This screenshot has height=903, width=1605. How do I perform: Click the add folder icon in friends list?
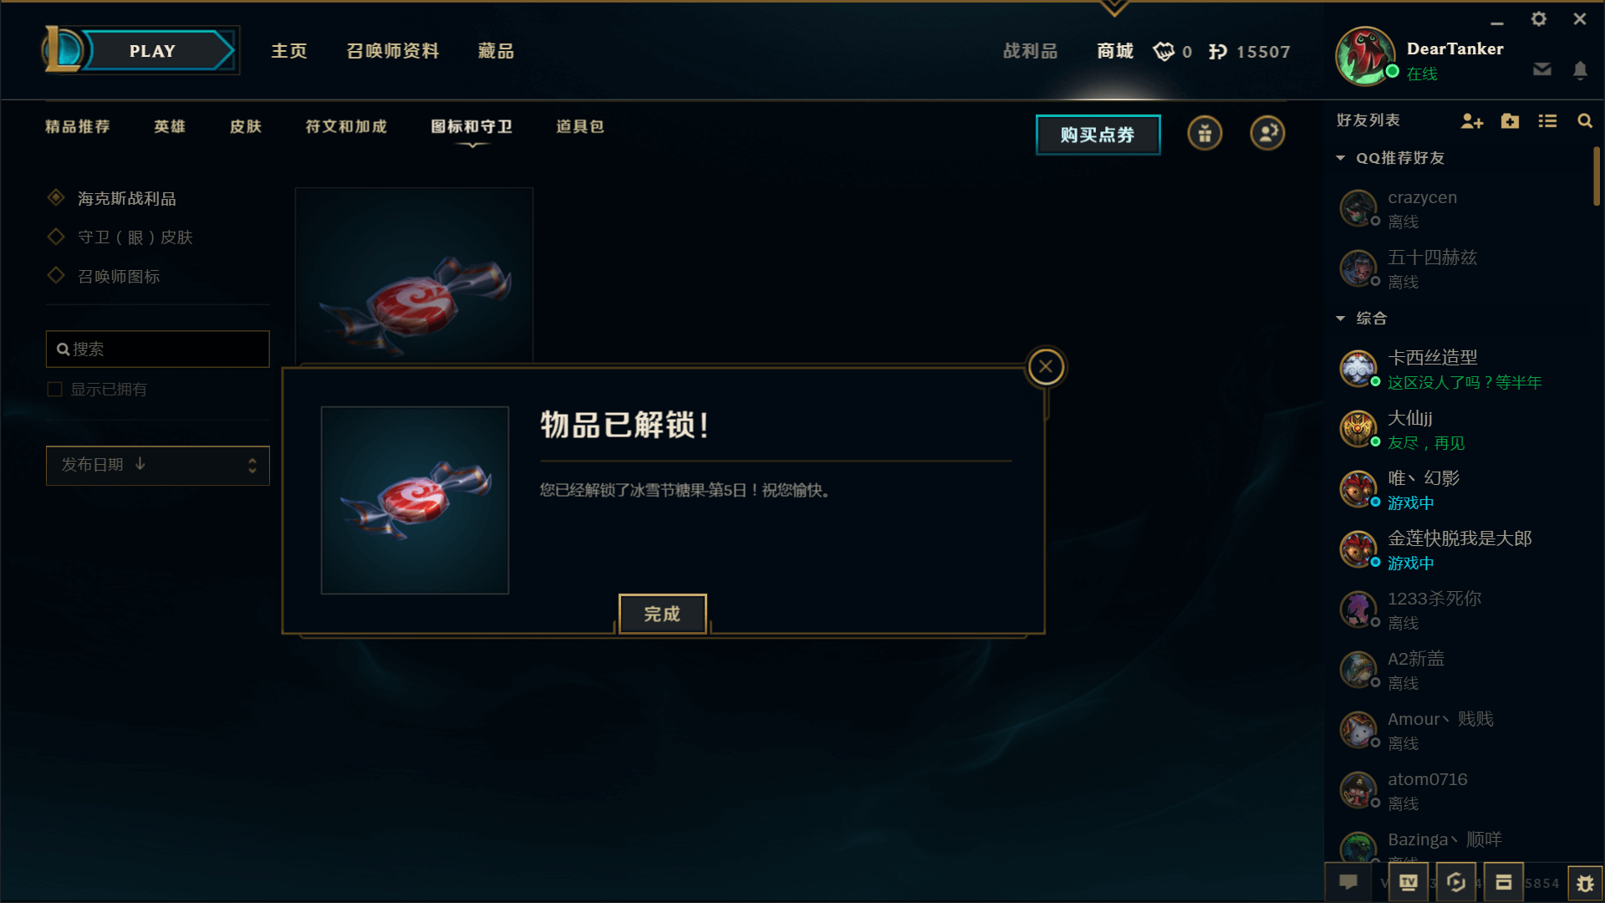coord(1510,121)
